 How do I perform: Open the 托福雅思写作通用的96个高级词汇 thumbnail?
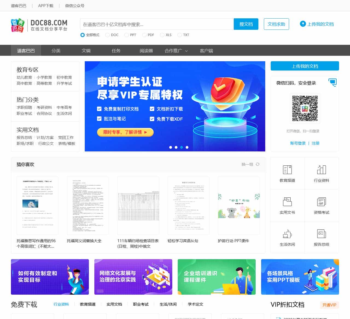[37, 206]
